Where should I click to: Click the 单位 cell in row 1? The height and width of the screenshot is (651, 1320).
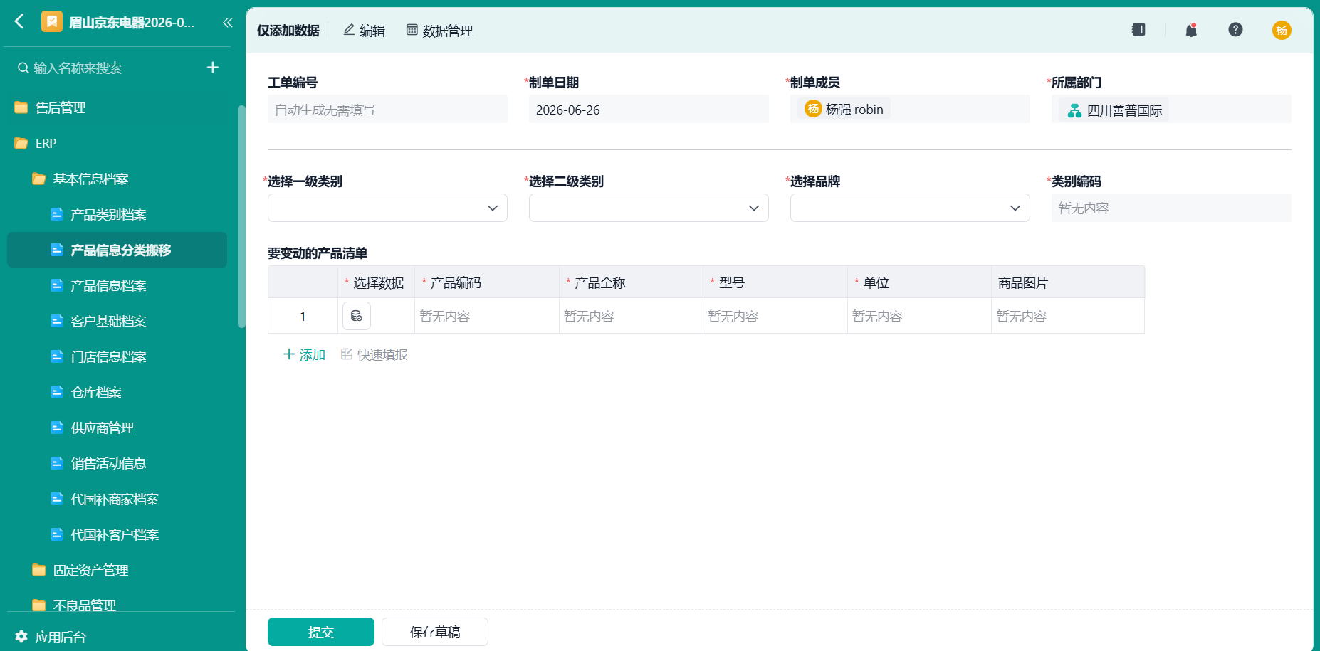coord(919,316)
